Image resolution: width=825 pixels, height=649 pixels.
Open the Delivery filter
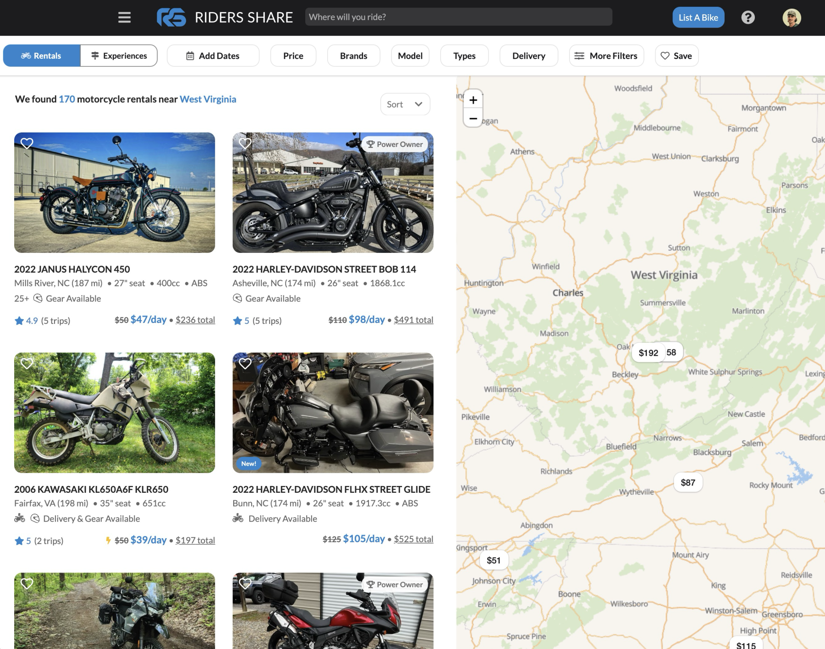pos(529,55)
